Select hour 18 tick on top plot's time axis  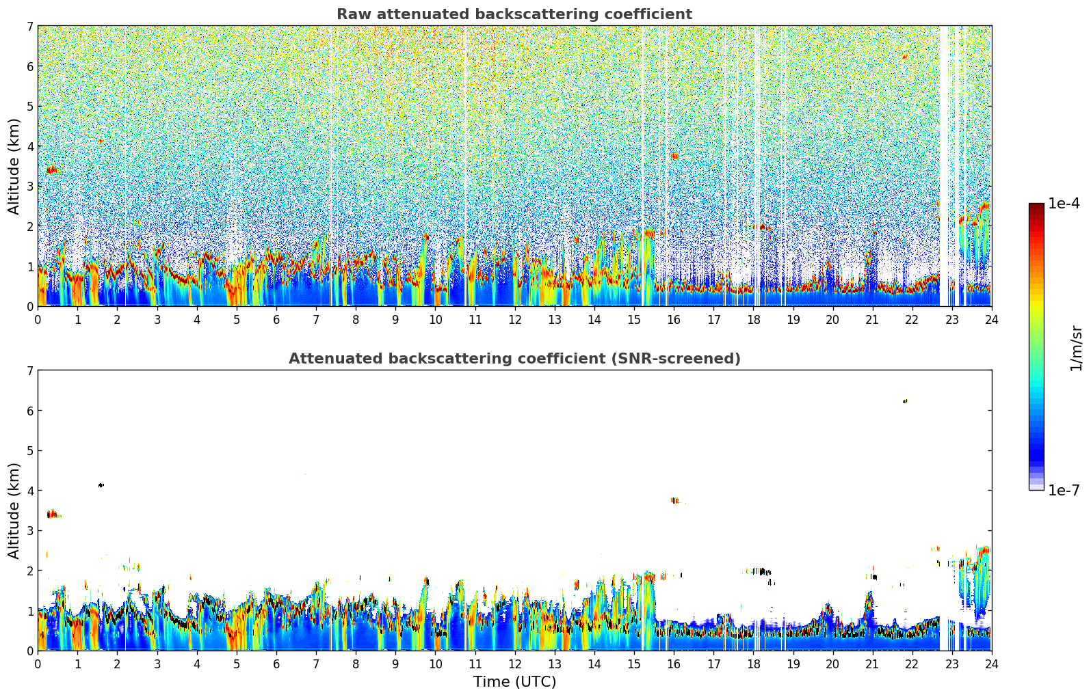tap(753, 319)
